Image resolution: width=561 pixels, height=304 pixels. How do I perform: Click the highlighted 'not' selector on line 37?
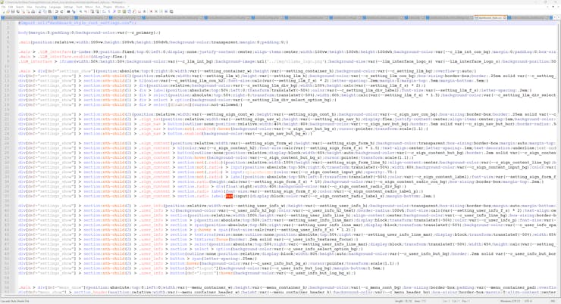pos(229,196)
